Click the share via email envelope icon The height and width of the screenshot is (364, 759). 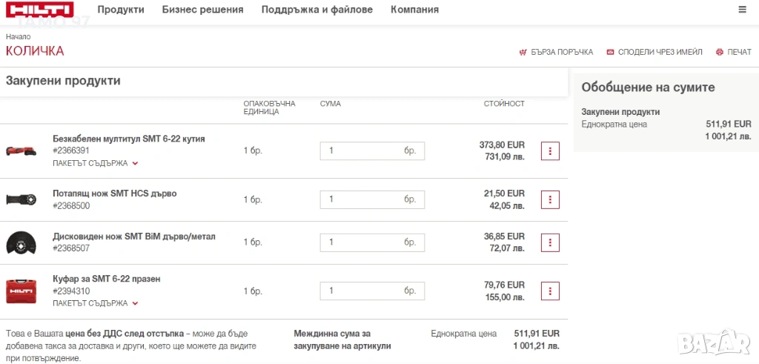point(610,52)
